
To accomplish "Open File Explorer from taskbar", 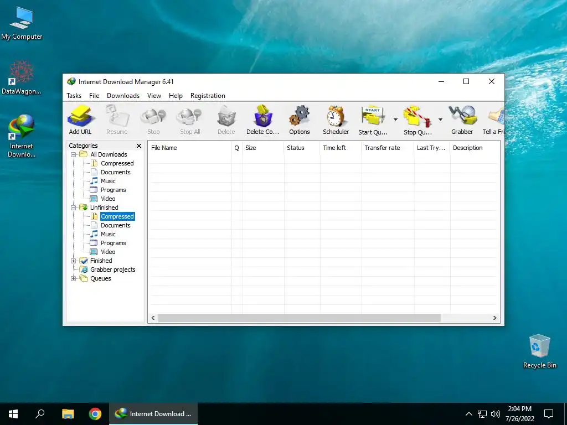I will coord(68,414).
